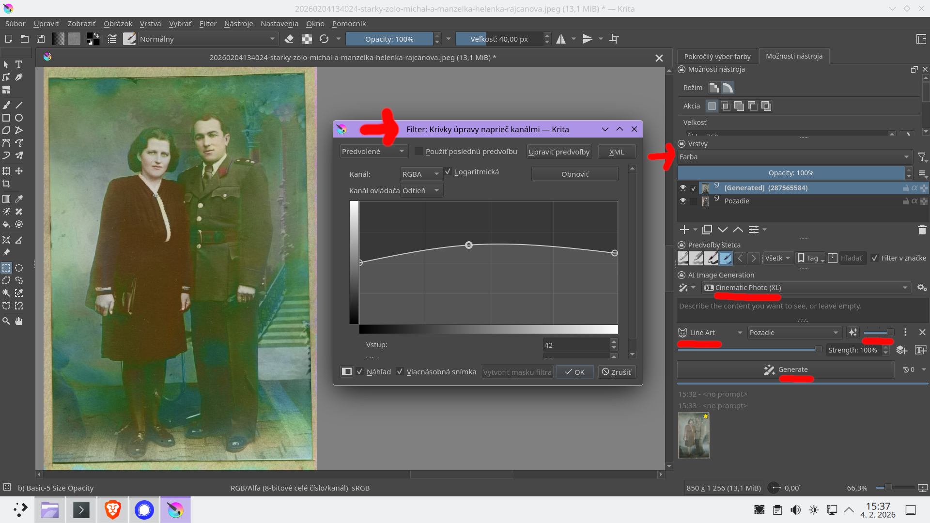Click the eraser mode icon

(x=289, y=39)
